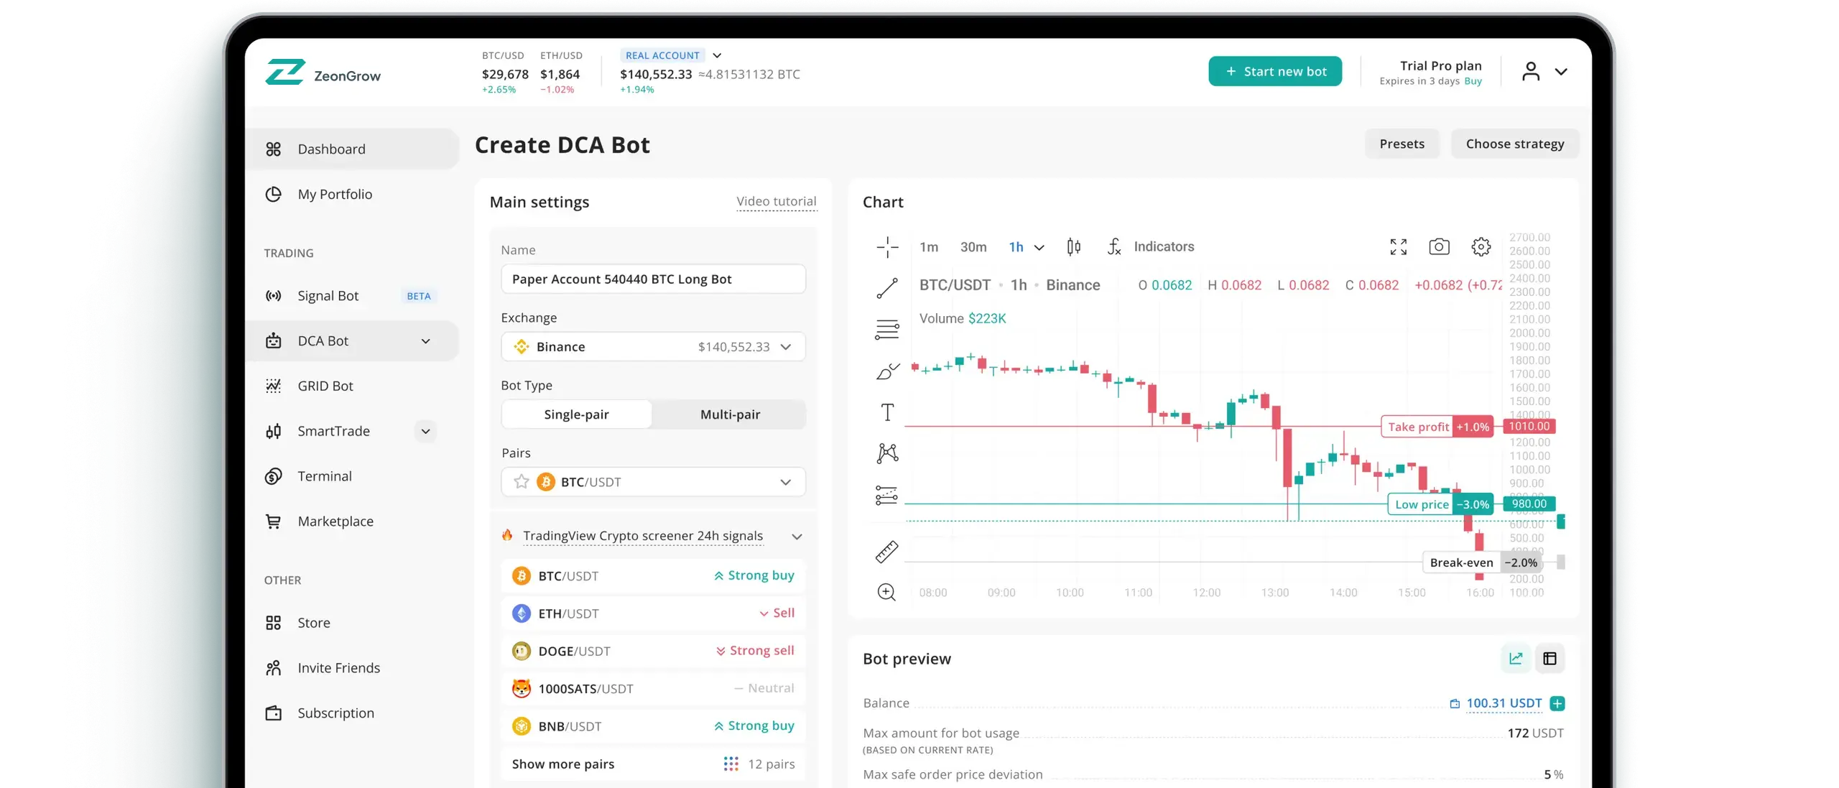
Task: Favorite BTC/USDT pair with star icon
Action: pos(522,481)
